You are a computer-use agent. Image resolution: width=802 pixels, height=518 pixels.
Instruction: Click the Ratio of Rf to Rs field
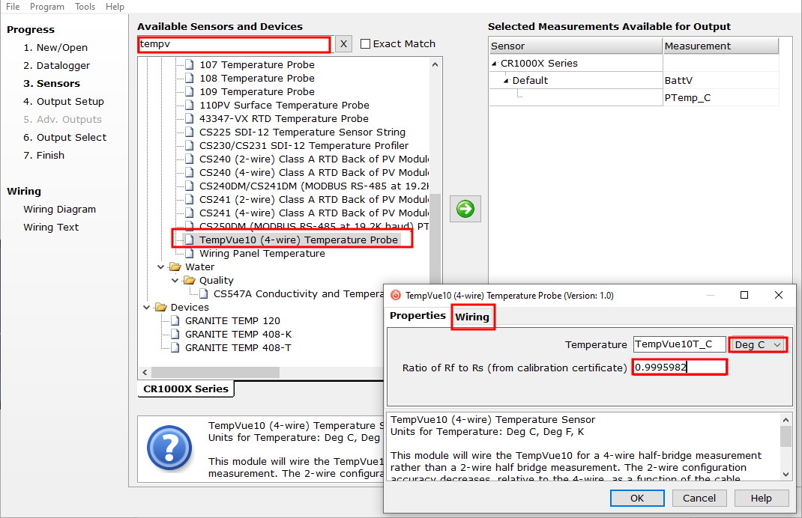pos(679,367)
